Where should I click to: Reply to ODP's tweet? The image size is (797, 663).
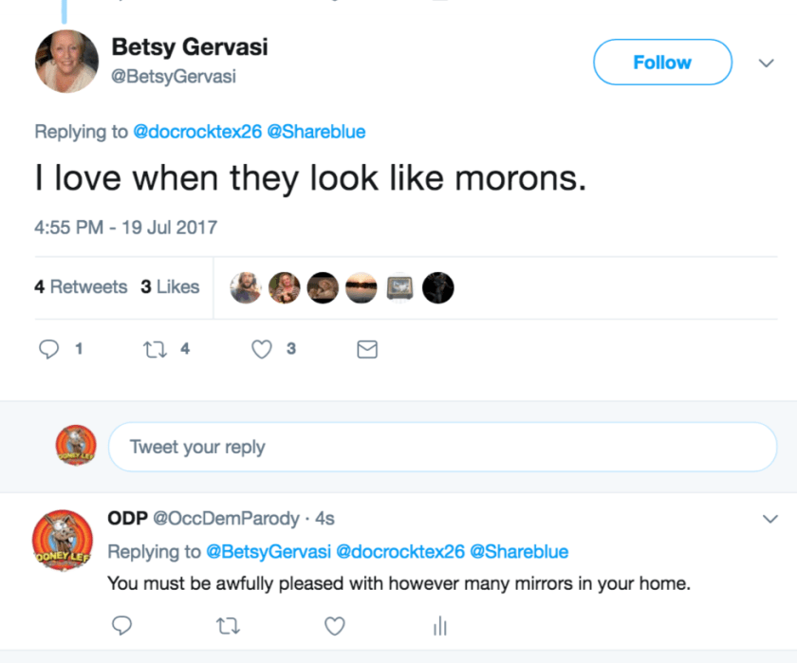pos(120,626)
